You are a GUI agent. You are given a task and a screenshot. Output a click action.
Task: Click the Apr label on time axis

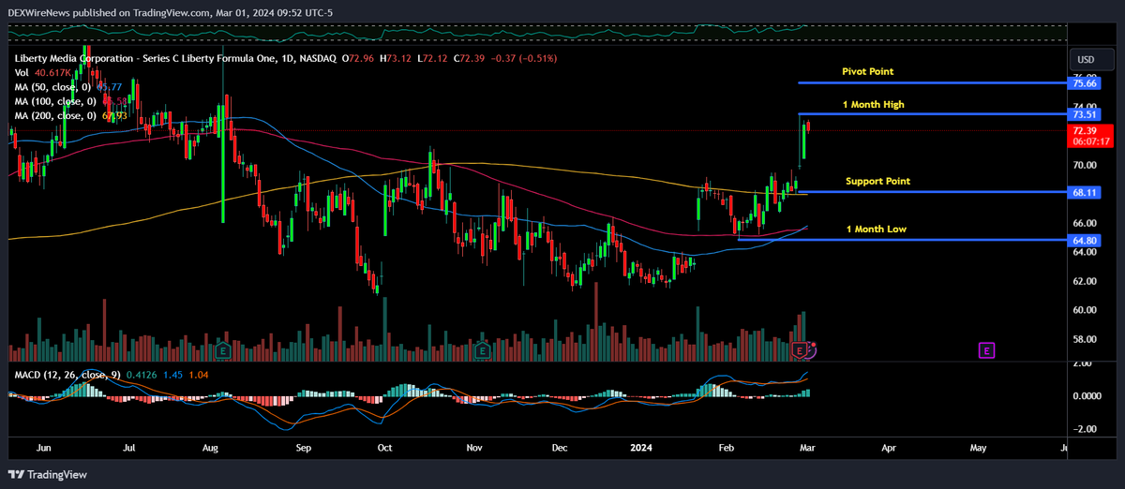(889, 449)
